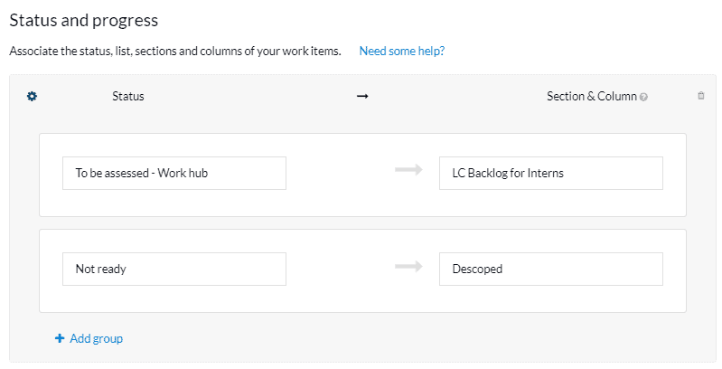Select the "Descoped" section field
722x369 pixels.
coord(550,269)
